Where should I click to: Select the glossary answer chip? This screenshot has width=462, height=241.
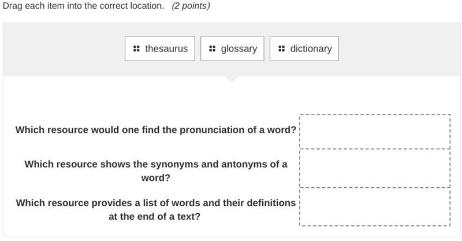tap(232, 49)
